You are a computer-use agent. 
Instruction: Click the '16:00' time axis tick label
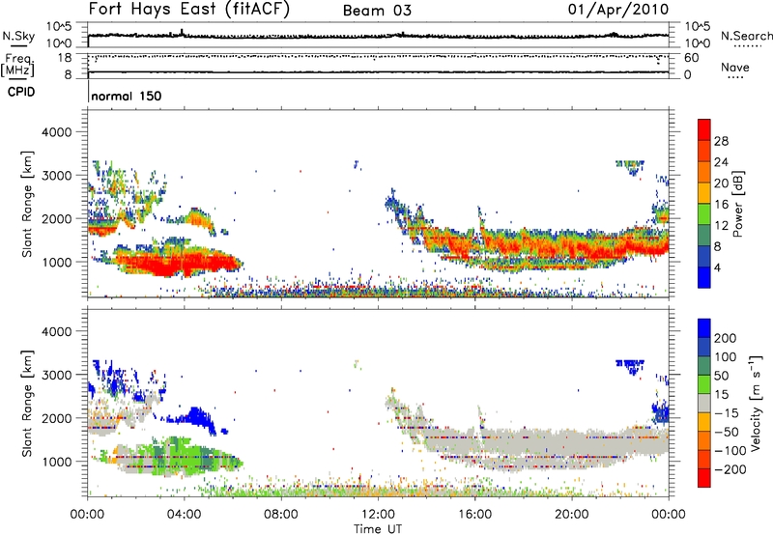pyautogui.click(x=475, y=515)
